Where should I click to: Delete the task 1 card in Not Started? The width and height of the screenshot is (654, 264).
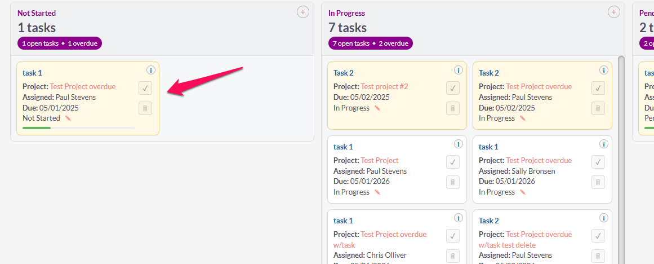145,108
